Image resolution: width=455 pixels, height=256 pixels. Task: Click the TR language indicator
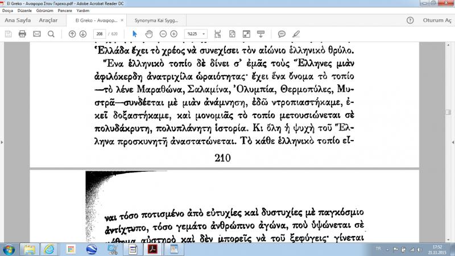[x=378, y=249]
